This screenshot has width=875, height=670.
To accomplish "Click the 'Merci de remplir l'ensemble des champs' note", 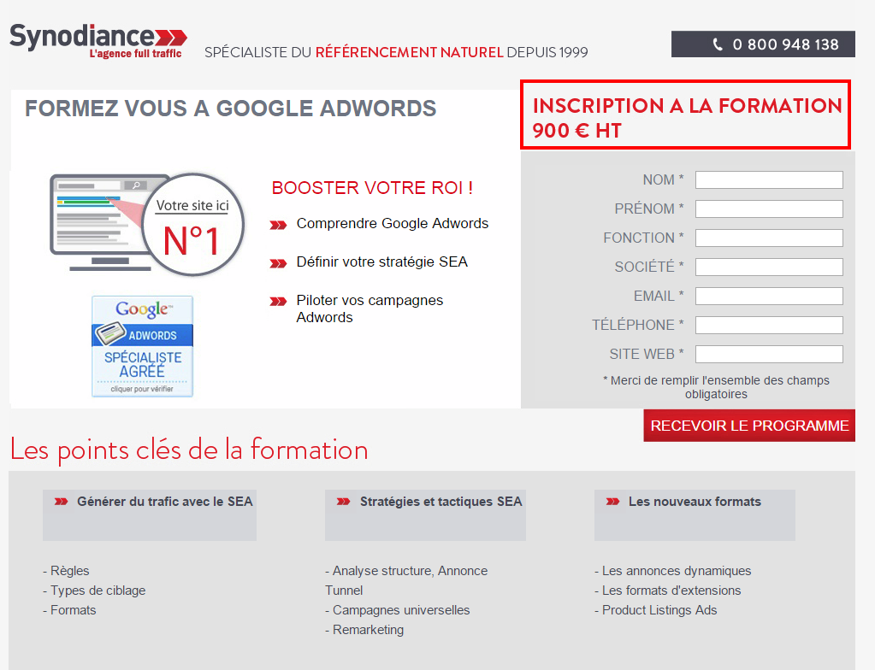I will pyautogui.click(x=716, y=387).
